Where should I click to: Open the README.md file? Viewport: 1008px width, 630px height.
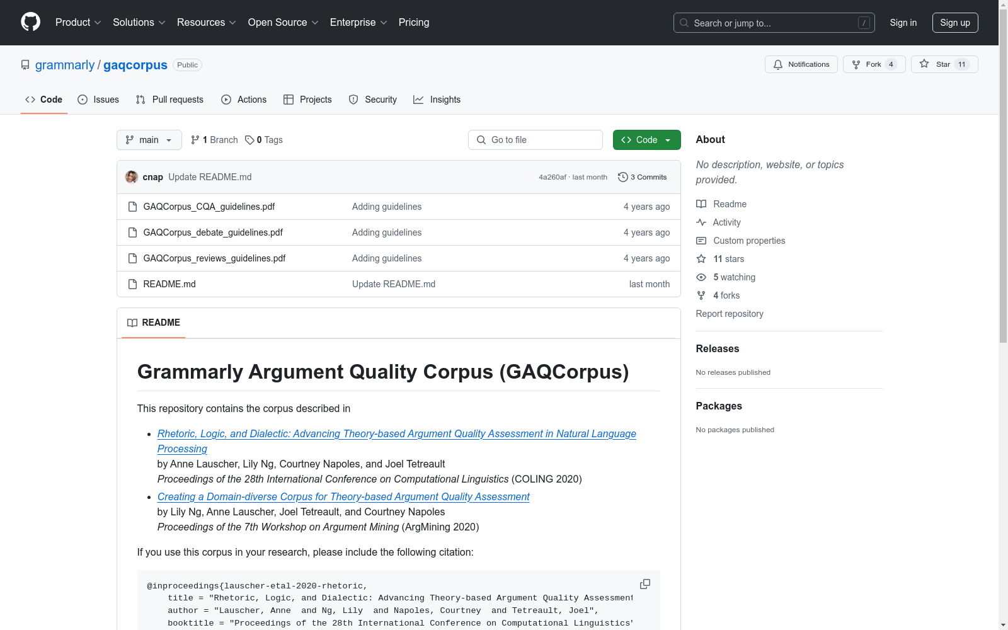[x=169, y=284]
